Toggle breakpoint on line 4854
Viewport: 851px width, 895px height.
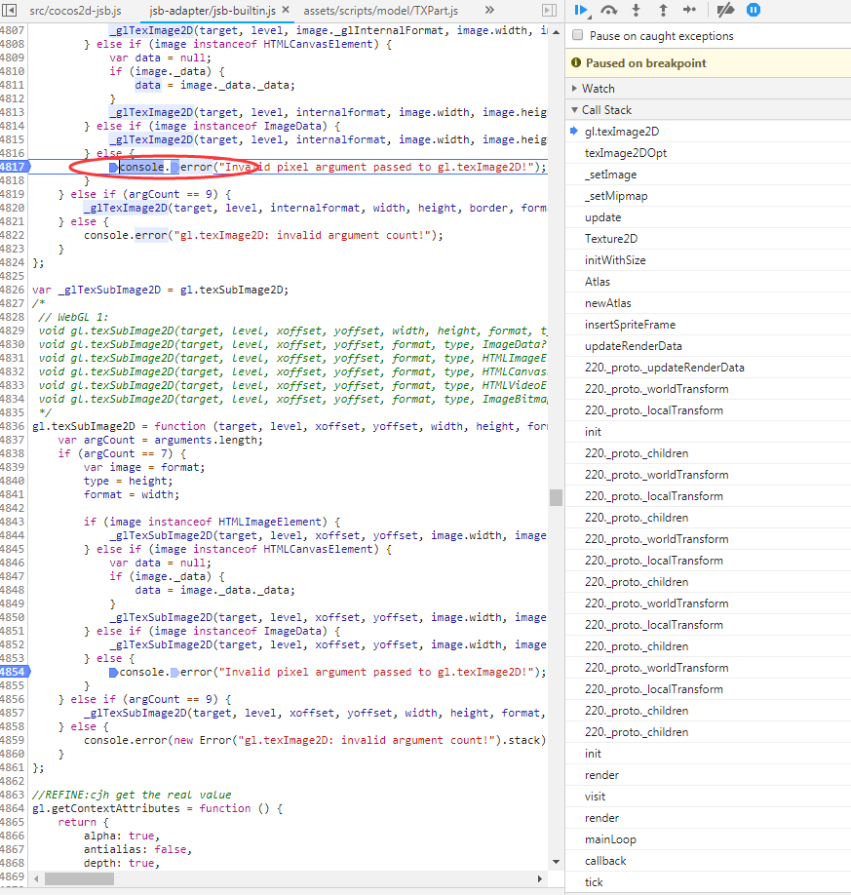pyautogui.click(x=13, y=672)
